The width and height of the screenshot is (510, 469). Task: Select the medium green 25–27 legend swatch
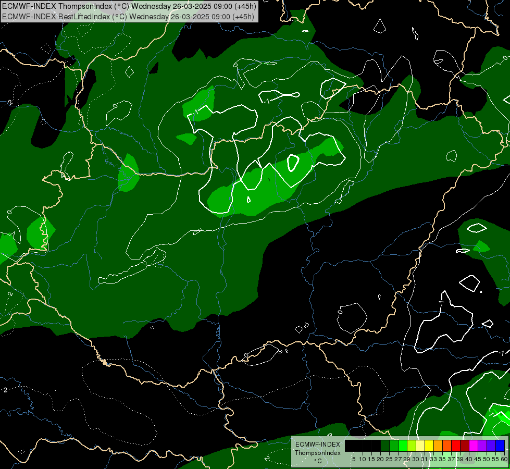tap(394, 446)
